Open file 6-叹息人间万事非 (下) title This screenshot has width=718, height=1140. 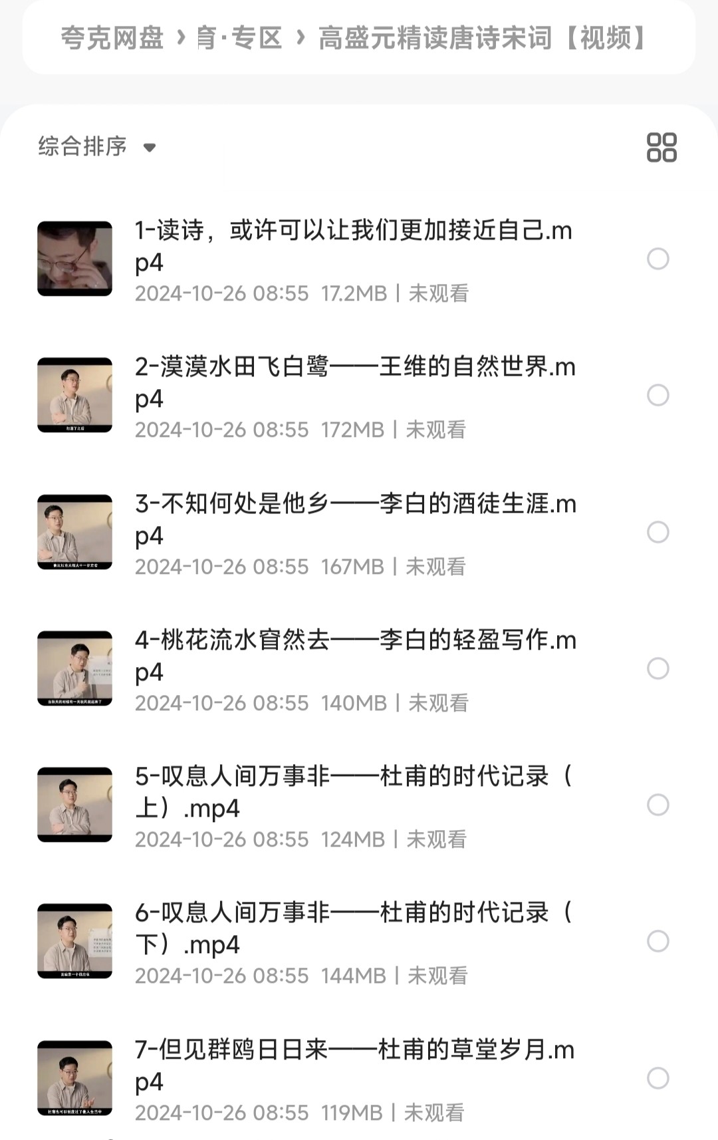[355, 928]
